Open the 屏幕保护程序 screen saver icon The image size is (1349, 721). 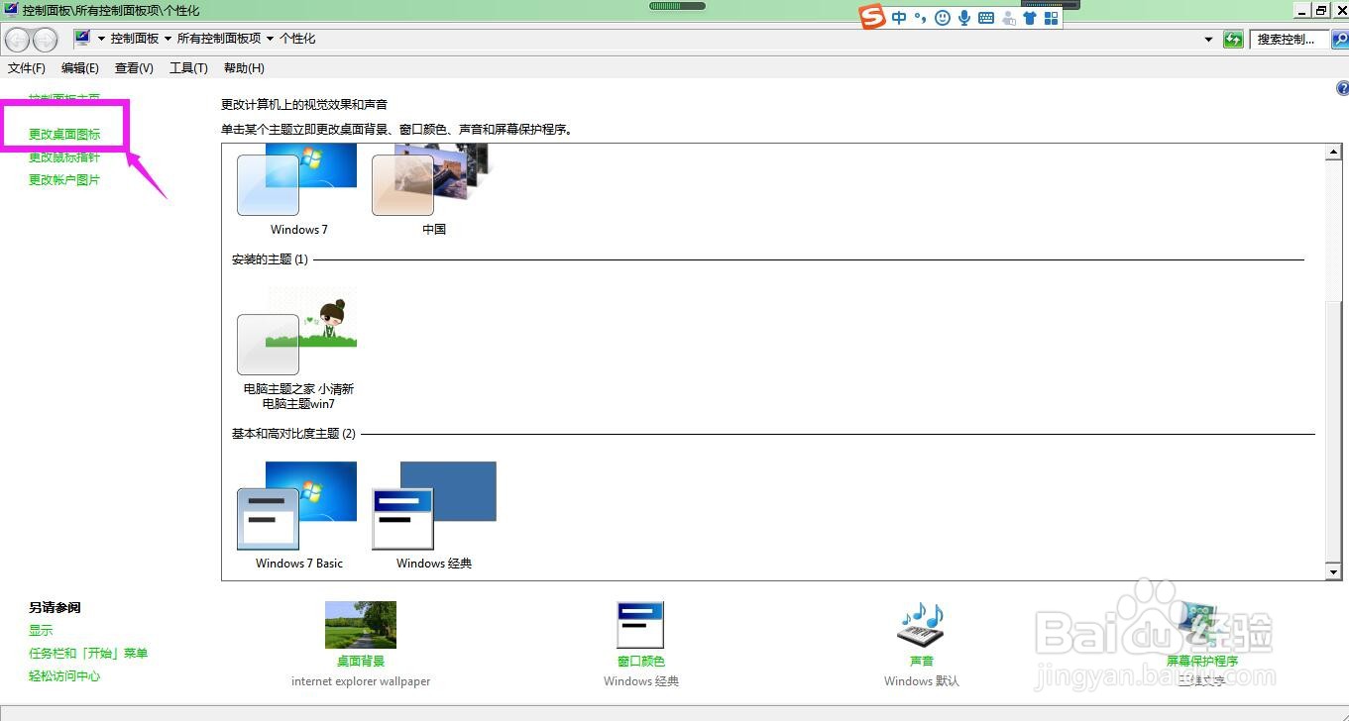point(1201,625)
